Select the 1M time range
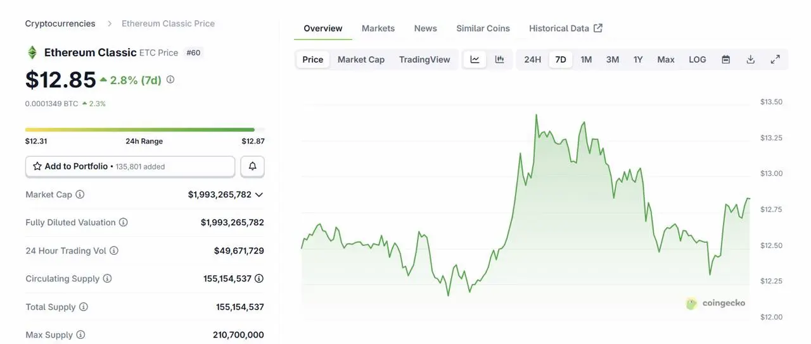The width and height of the screenshot is (811, 344). (x=586, y=59)
